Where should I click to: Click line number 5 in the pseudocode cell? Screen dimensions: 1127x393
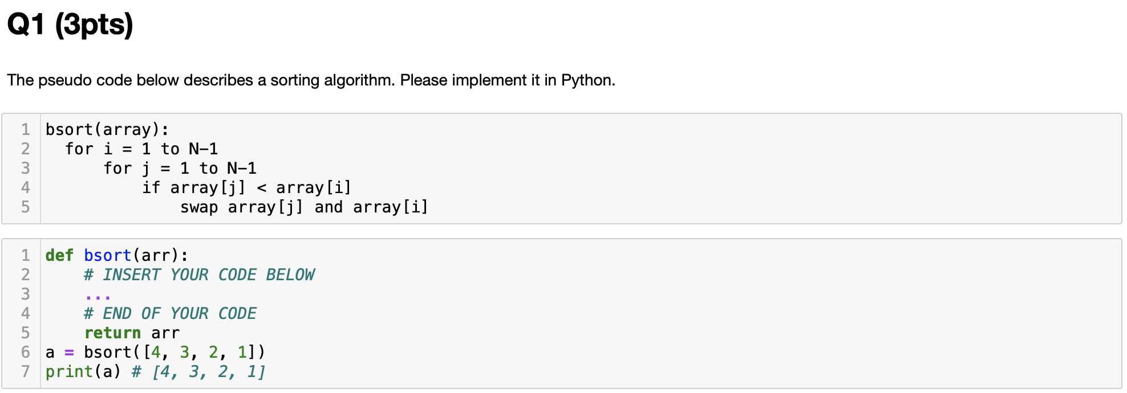[26, 207]
